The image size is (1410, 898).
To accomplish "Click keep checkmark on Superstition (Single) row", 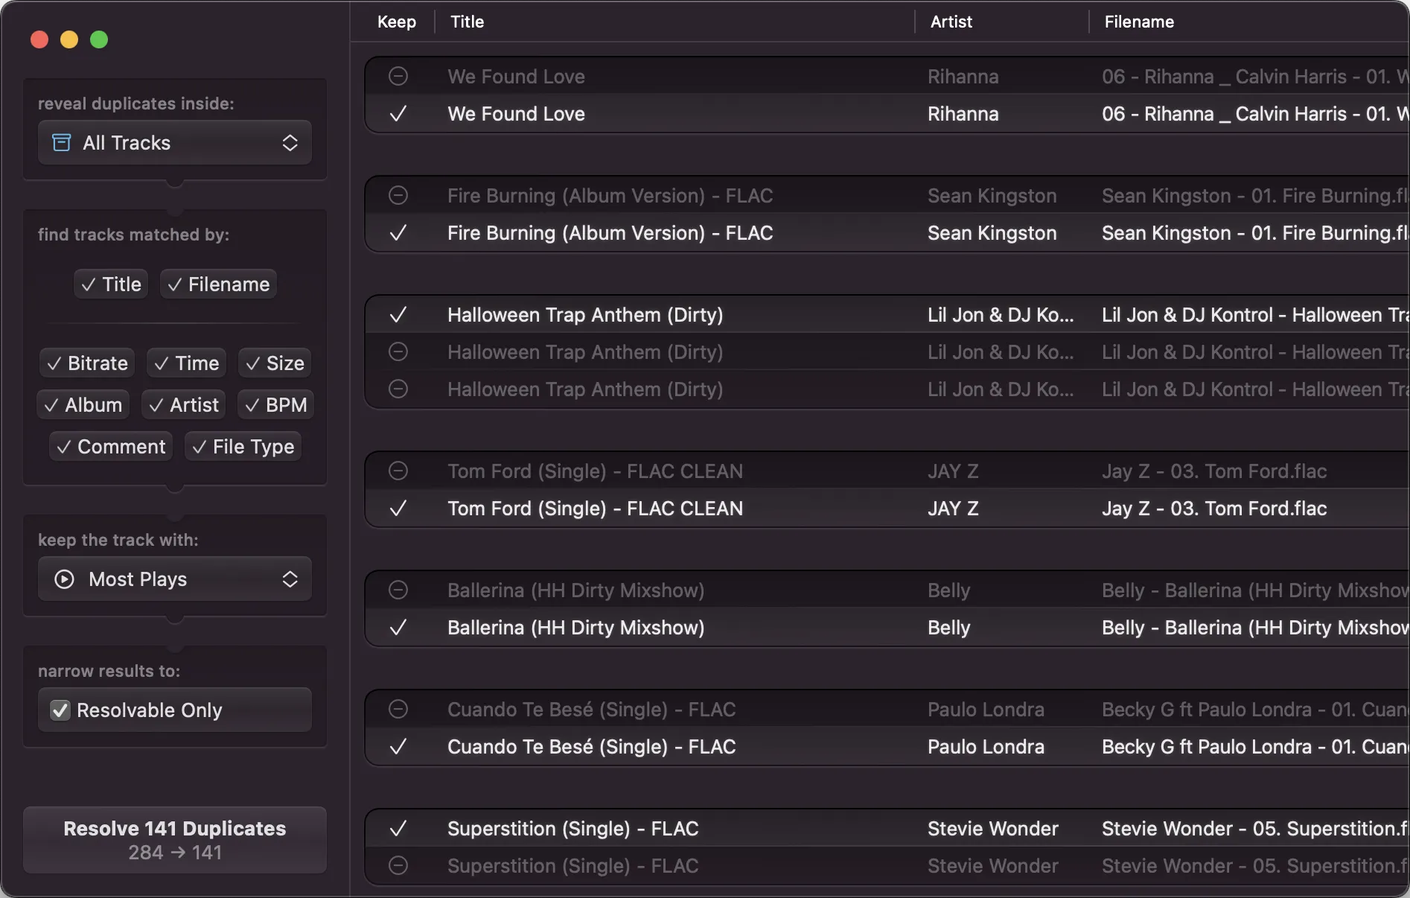I will tap(398, 828).
